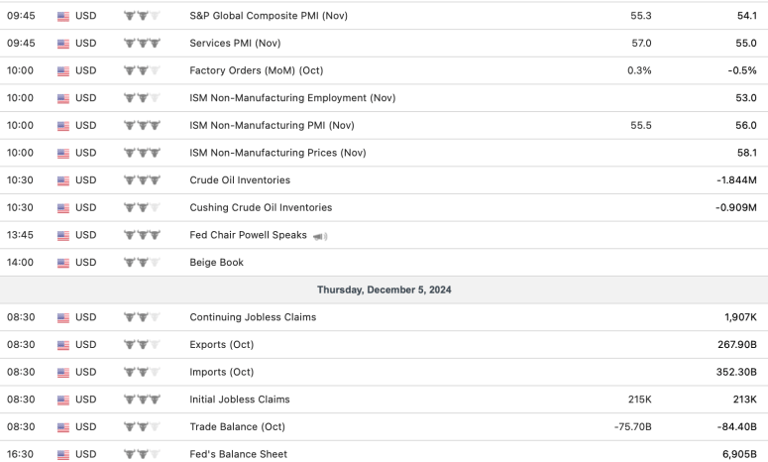Image resolution: width=768 pixels, height=462 pixels.
Task: Click US flag in Trade Balance row
Action: pyautogui.click(x=63, y=427)
